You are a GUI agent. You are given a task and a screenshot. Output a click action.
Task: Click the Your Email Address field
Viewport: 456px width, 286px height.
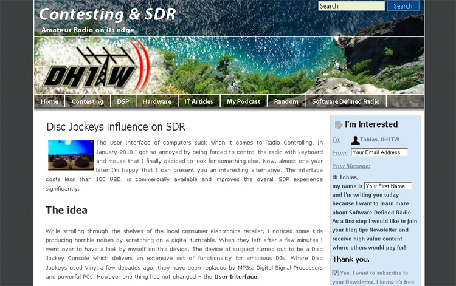[x=379, y=152]
